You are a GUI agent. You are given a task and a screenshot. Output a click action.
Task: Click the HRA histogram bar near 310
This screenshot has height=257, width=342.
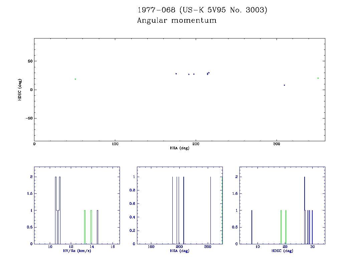210,210
